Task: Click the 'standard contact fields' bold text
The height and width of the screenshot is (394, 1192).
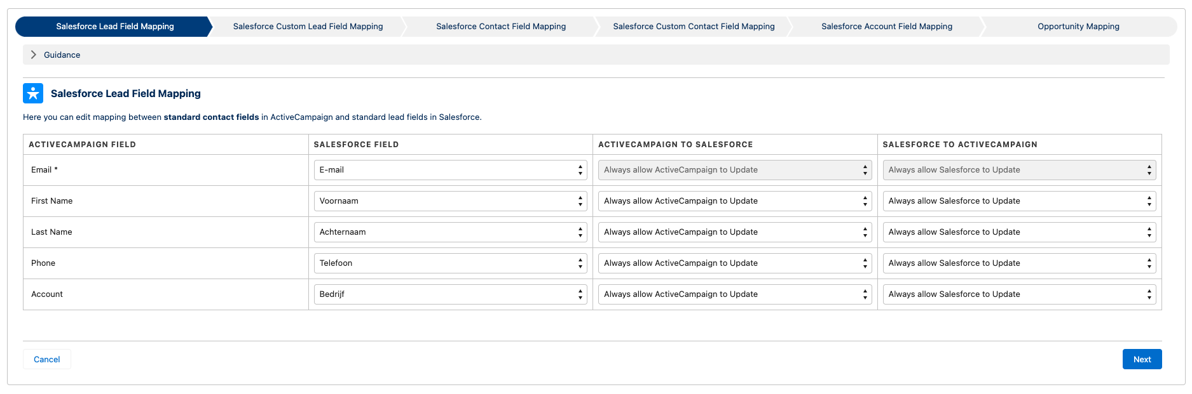Action: tap(211, 117)
